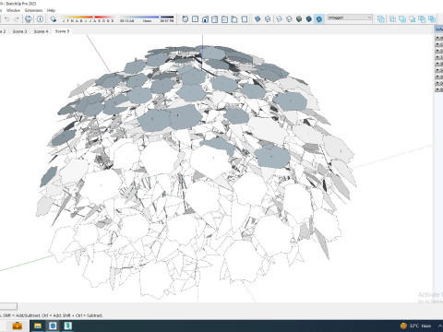This screenshot has width=443, height=332.
Task: Select the Subtract solid tool
Action: click(413, 19)
